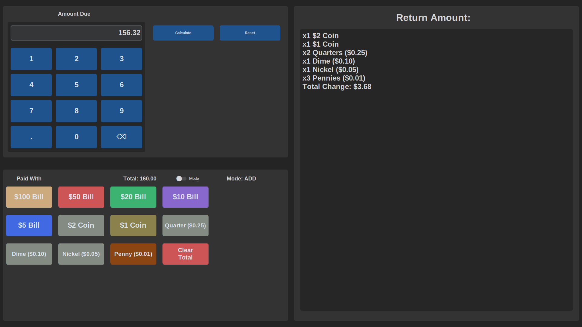Add a Dime ($0.10)
This screenshot has width=582, height=327.
[29, 254]
